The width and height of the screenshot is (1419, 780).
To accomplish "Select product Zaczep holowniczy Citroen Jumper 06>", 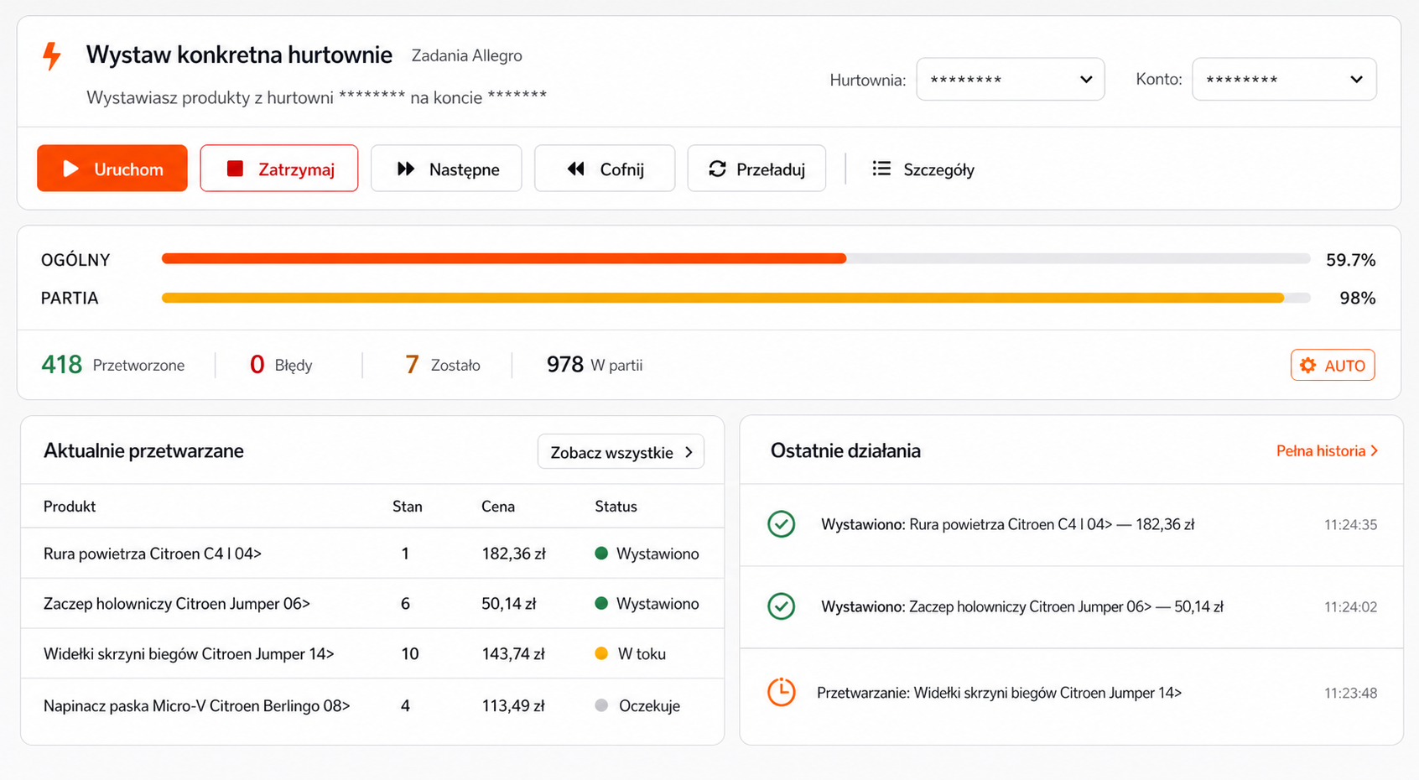I will tap(177, 604).
